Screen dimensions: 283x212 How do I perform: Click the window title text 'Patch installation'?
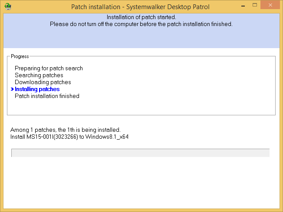click(95, 7)
